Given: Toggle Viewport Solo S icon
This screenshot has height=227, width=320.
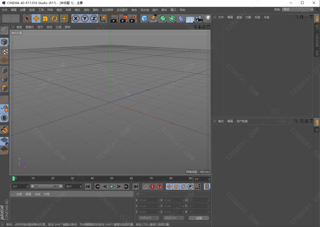Looking at the screenshot, I should coord(4,118).
